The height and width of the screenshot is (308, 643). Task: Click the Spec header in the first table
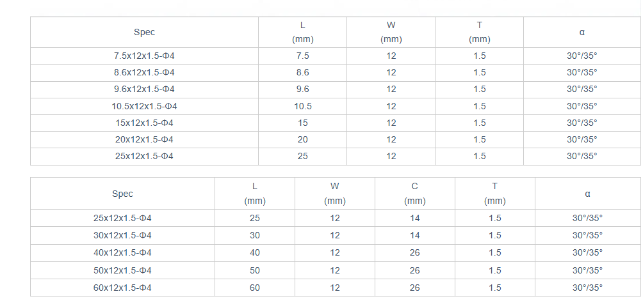(x=144, y=32)
